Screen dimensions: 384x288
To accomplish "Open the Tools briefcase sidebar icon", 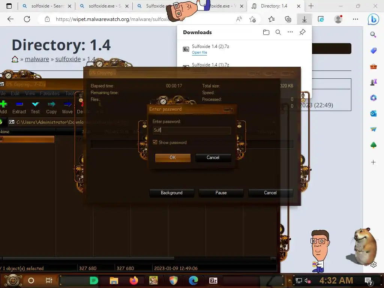I will point(373,66).
